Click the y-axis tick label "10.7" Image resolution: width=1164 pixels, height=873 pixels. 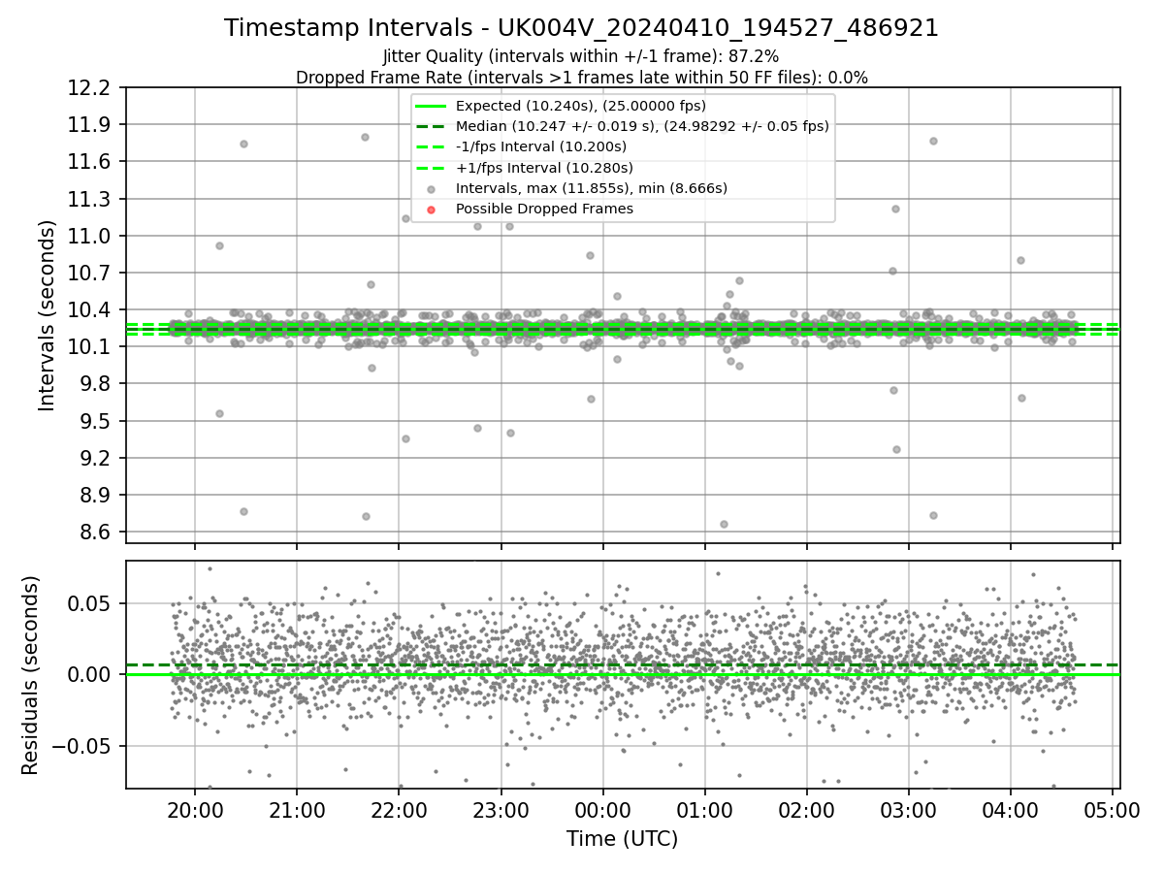pyautogui.click(x=91, y=273)
